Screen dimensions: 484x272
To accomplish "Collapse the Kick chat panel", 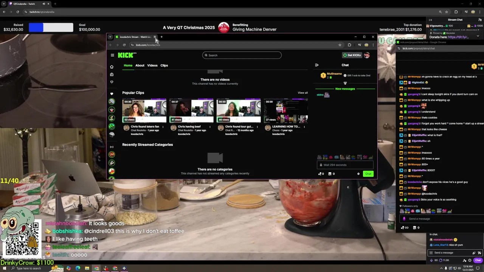I will pos(317,65).
